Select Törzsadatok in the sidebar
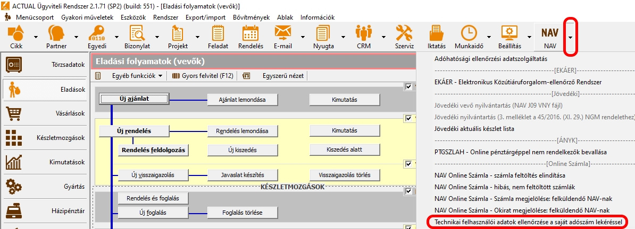635x229 pixels. 44,65
